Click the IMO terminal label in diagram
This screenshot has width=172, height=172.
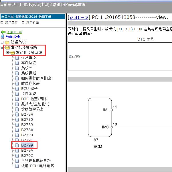click(x=106, y=127)
